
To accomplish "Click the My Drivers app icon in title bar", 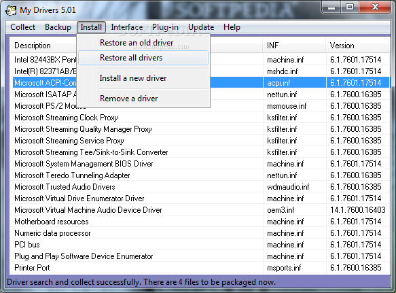I will [11, 10].
